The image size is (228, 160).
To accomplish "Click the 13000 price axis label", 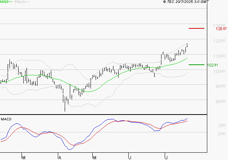I will [219, 25].
